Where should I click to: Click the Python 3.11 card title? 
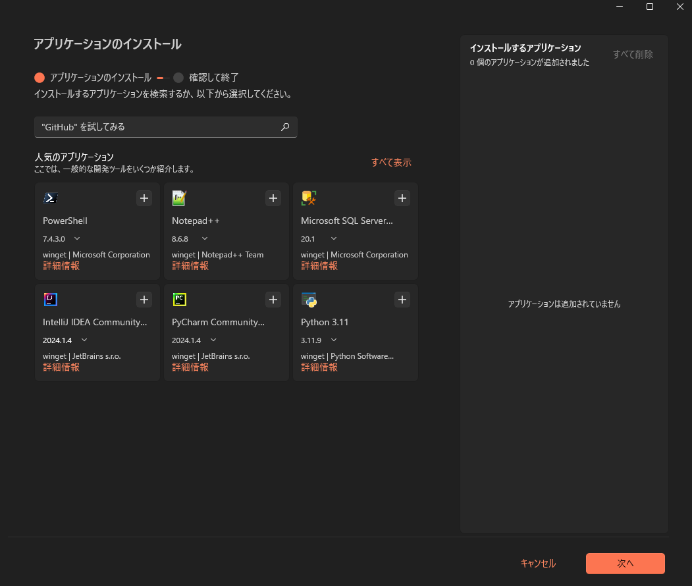point(325,322)
